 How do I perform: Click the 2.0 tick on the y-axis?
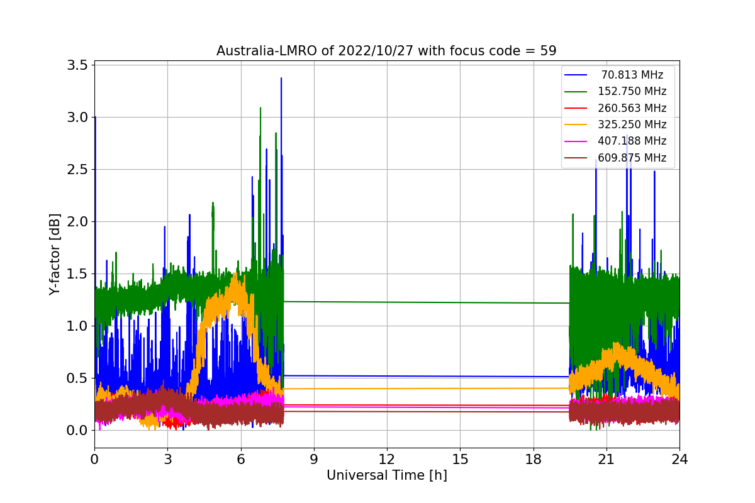(77, 222)
